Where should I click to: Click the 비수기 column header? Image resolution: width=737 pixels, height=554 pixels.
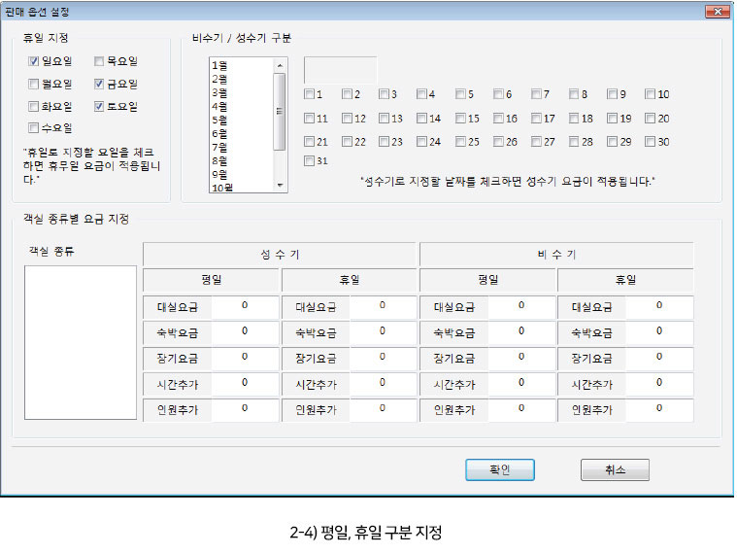coord(556,255)
